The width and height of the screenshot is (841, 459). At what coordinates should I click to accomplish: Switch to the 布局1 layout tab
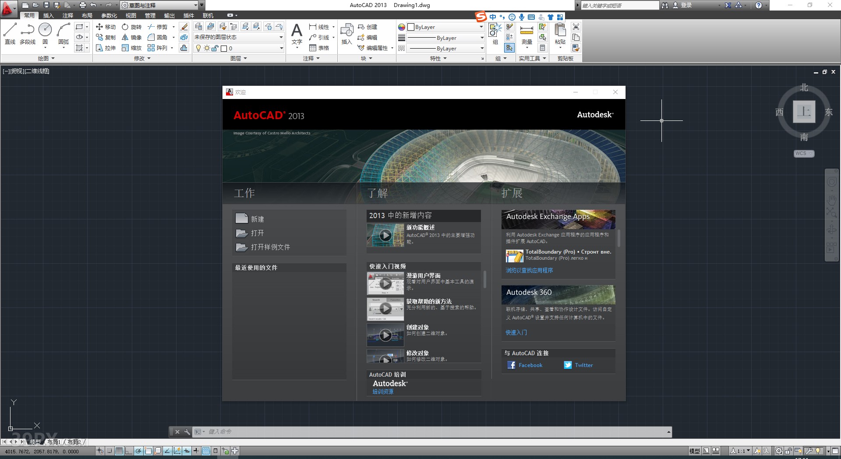[53, 442]
